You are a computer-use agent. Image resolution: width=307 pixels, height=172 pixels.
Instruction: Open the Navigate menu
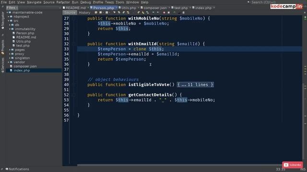(x=34, y=2)
